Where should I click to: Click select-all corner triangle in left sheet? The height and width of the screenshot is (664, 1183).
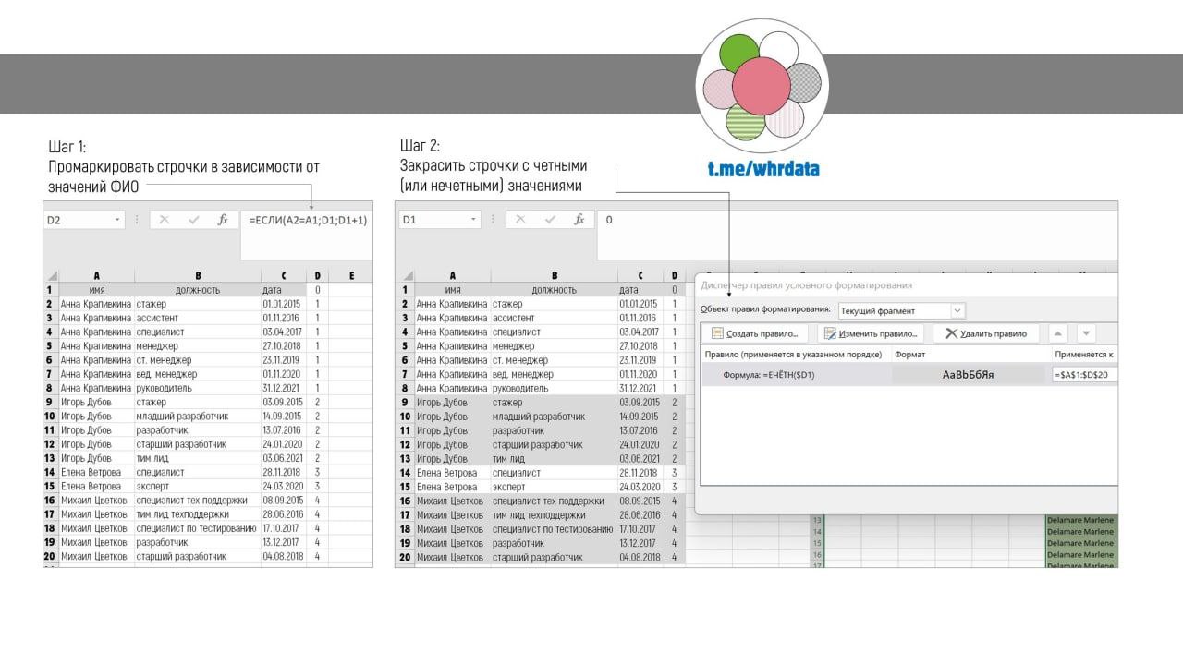[52, 275]
